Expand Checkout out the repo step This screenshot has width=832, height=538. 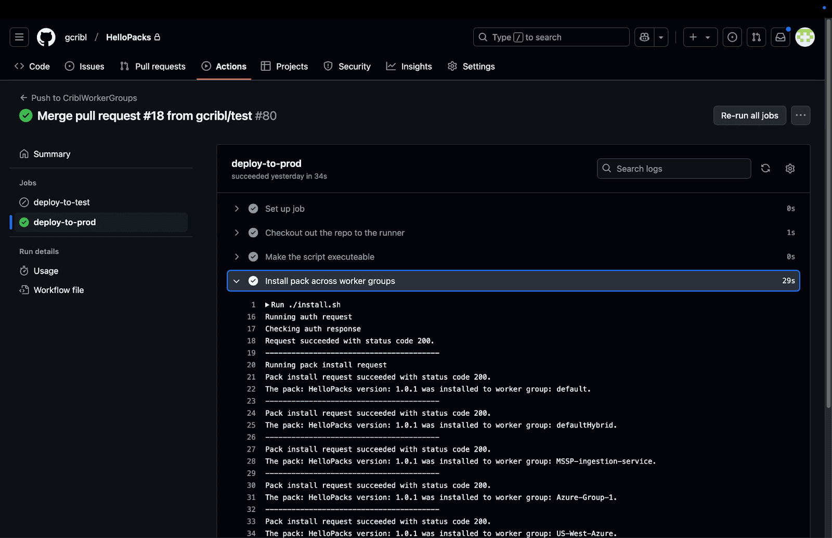tap(237, 233)
